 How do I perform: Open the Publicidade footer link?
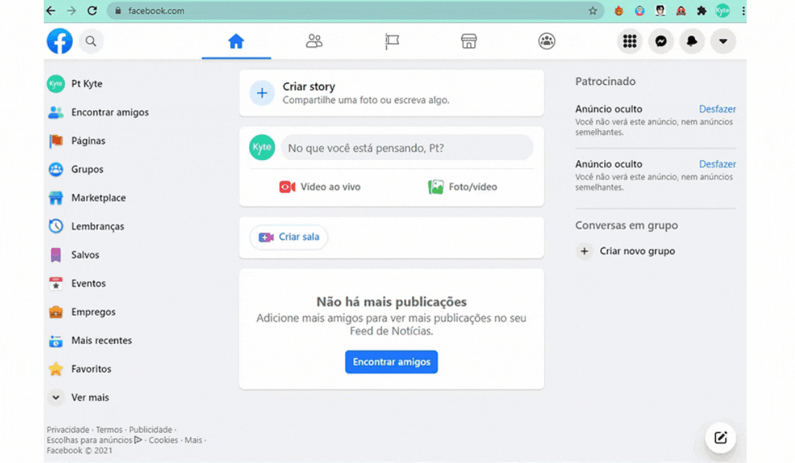click(150, 429)
